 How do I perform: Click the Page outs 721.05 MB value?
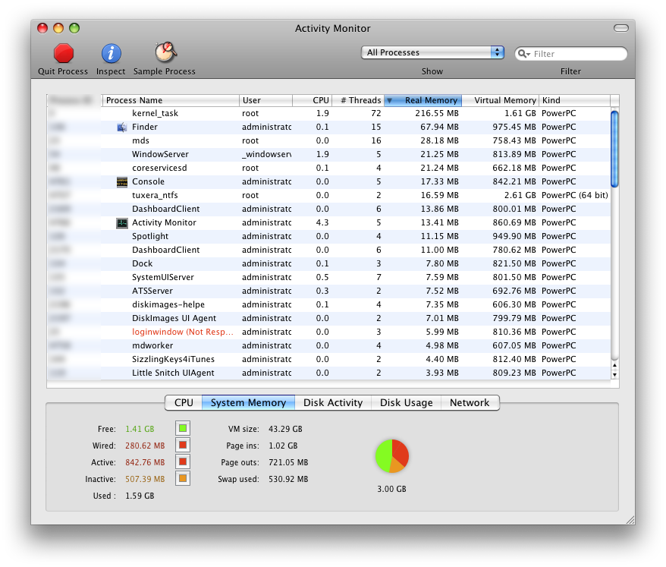pos(288,462)
